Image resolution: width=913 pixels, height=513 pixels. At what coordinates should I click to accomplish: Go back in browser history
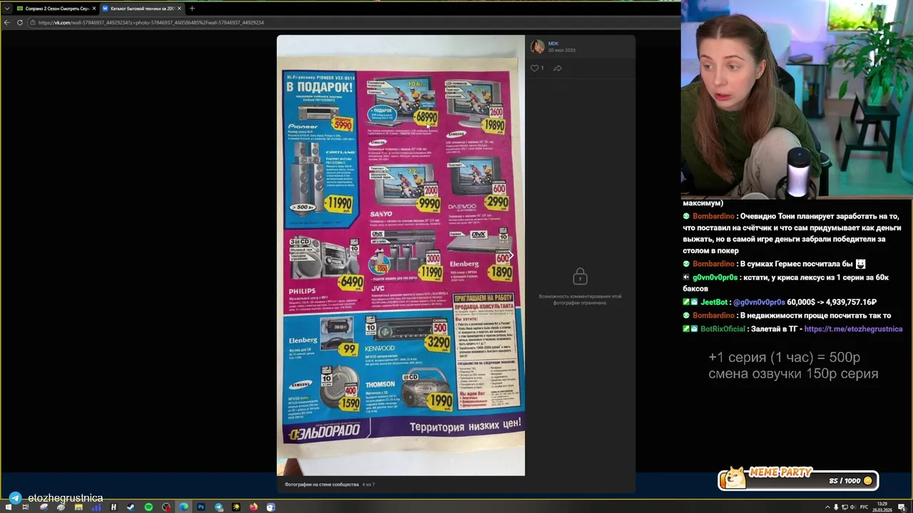point(6,23)
